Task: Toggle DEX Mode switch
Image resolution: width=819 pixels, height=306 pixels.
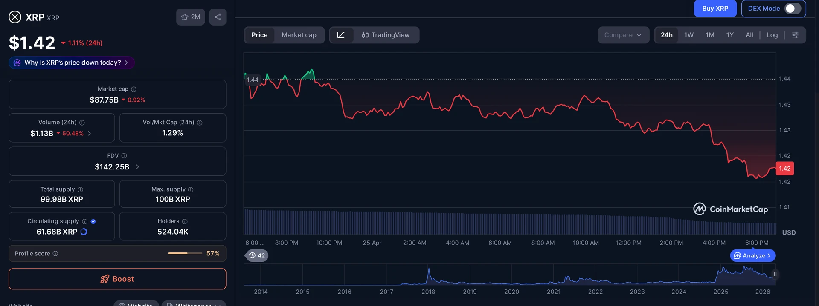Action: tap(793, 9)
